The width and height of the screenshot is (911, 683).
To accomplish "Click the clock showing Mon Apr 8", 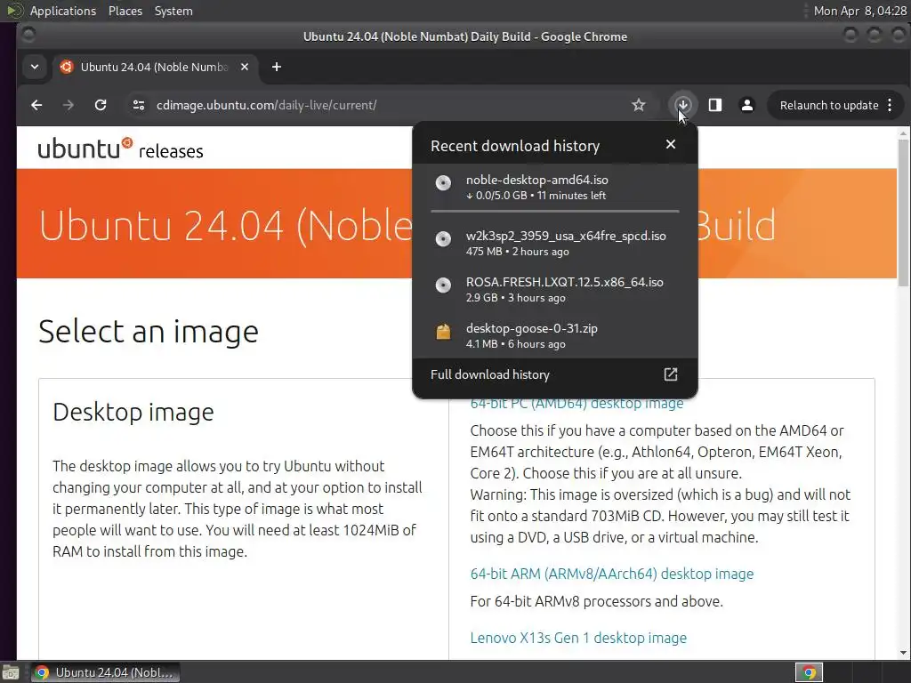I will coord(860,11).
